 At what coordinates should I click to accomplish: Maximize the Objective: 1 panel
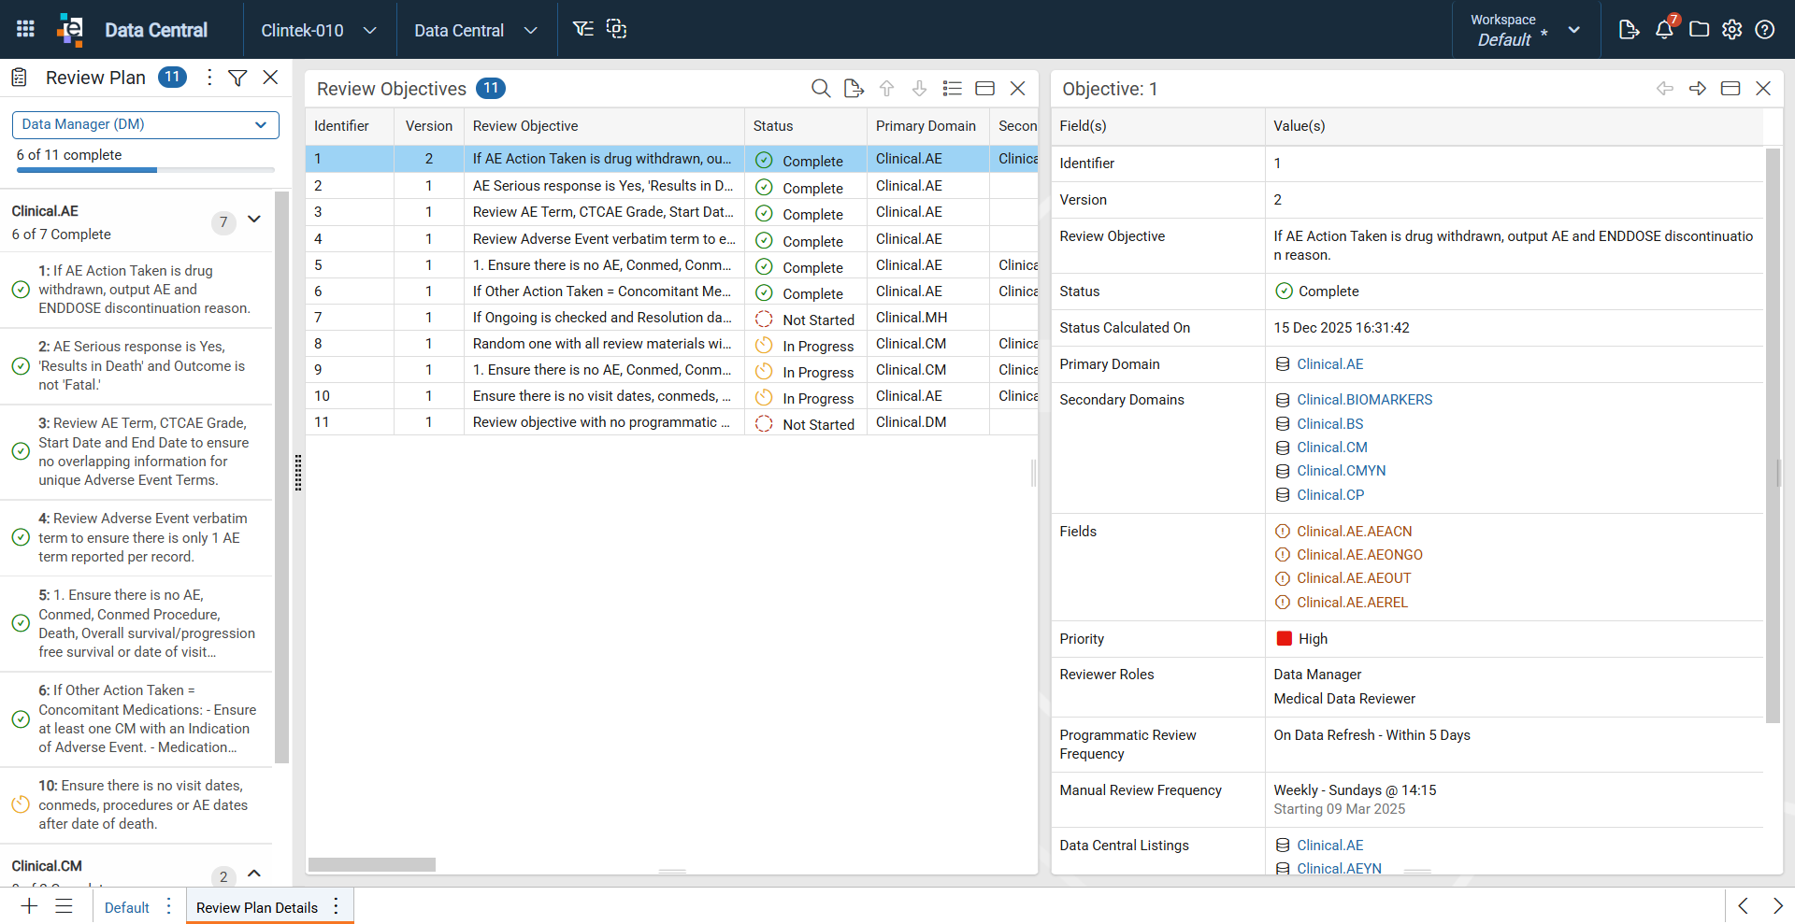(x=1730, y=89)
